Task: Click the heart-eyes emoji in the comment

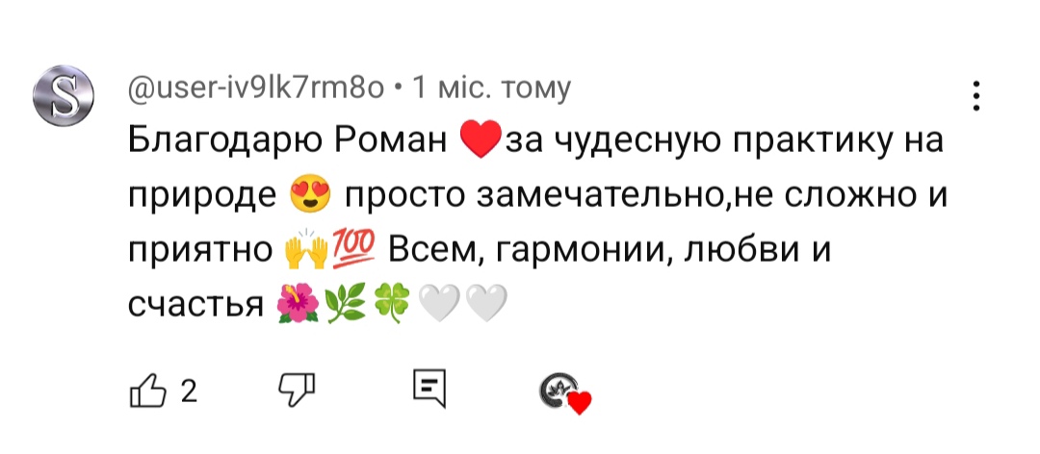Action: [x=309, y=198]
